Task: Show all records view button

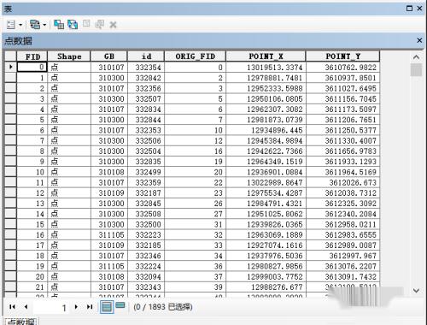Action: (x=107, y=307)
